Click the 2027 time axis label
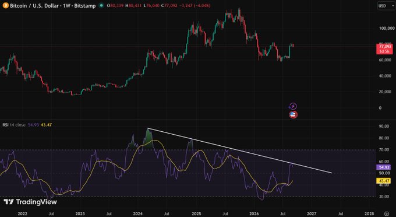The width and height of the screenshot is (396, 217). (312, 213)
